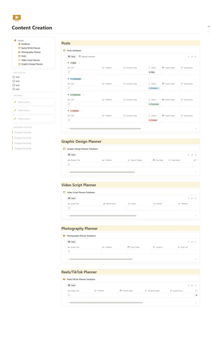Check the first Add to-do checkbox

point(14,77)
